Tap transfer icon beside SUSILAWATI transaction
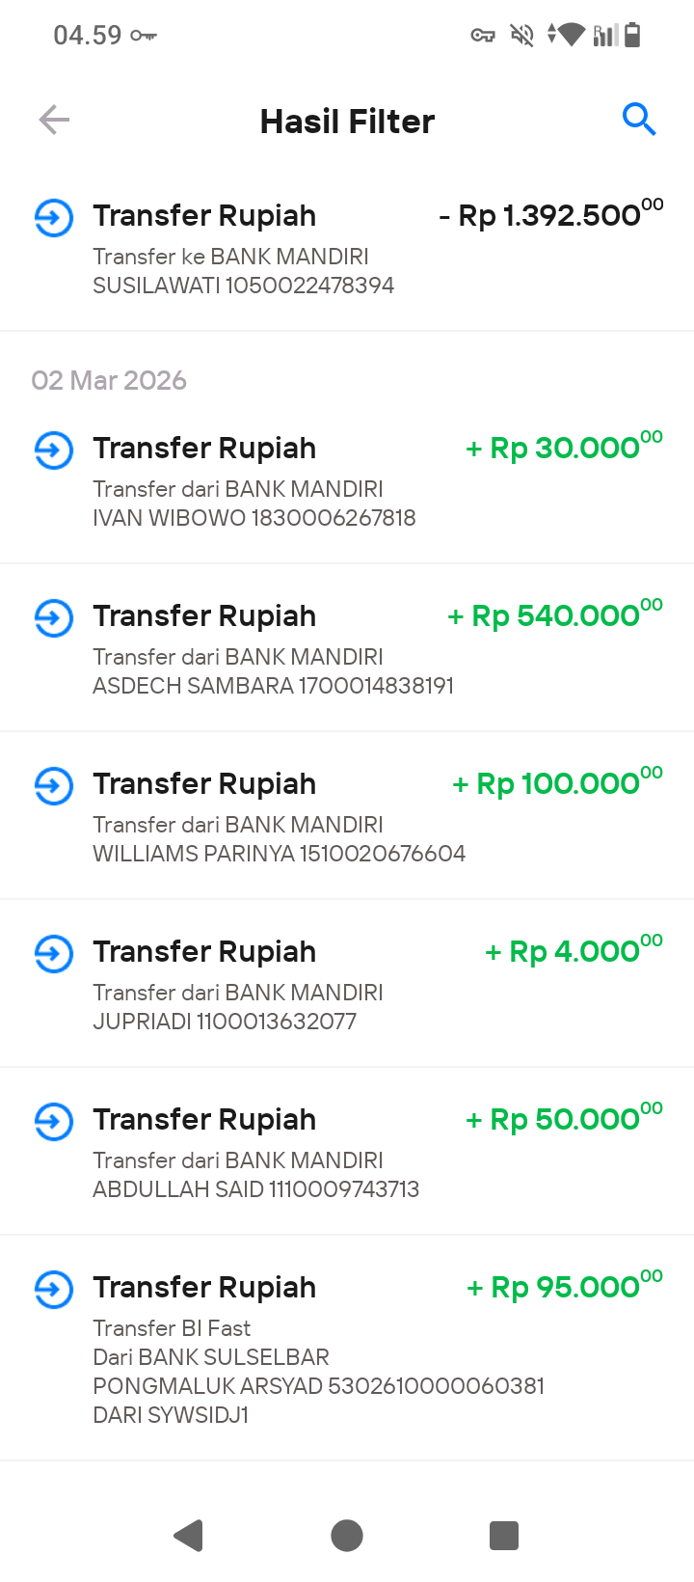The width and height of the screenshot is (694, 1582). tap(54, 217)
